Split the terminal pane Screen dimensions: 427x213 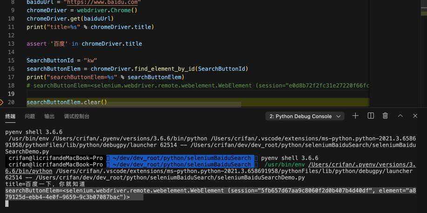(371, 116)
